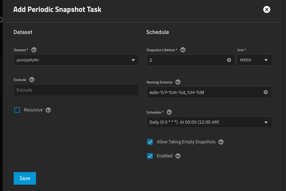Click the Save button
286x191 pixels.
click(x=25, y=178)
